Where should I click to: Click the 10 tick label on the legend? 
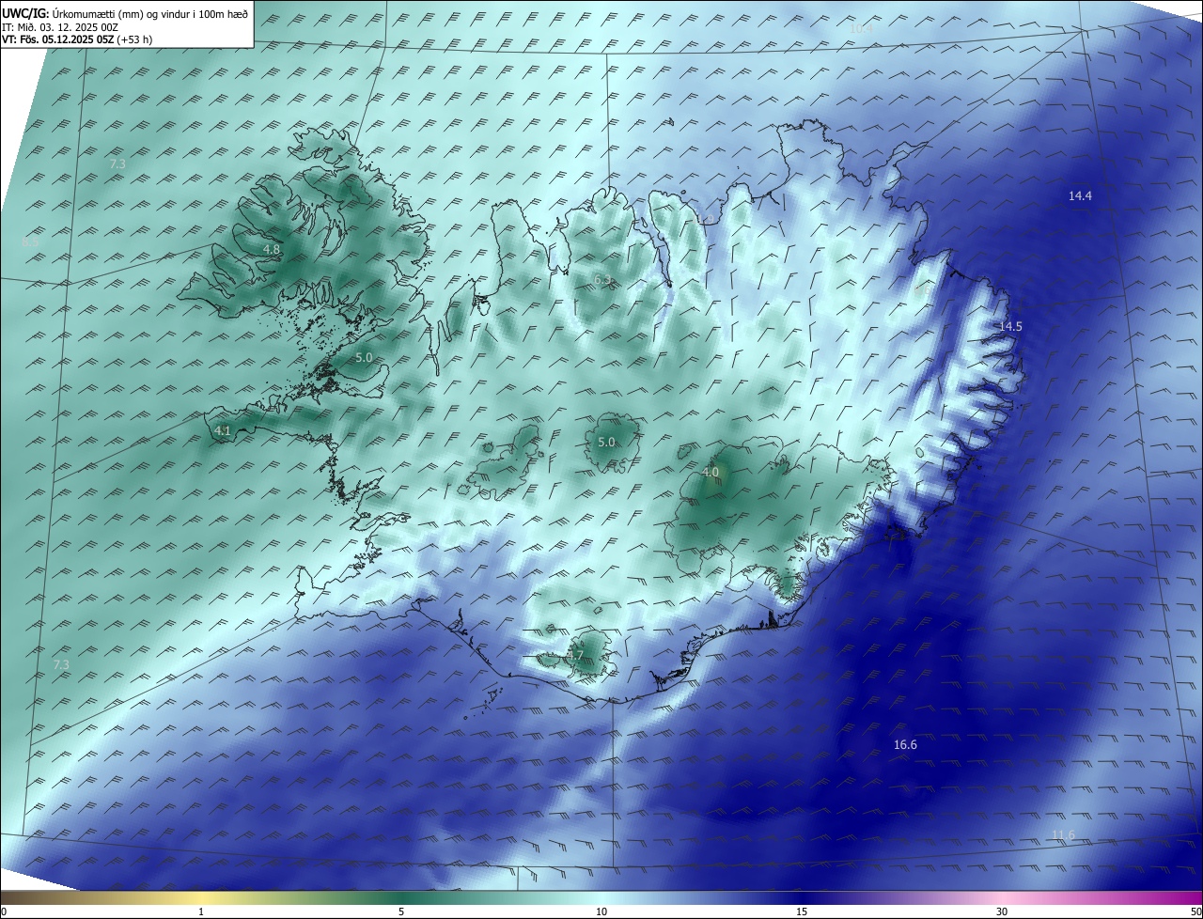[x=601, y=912]
